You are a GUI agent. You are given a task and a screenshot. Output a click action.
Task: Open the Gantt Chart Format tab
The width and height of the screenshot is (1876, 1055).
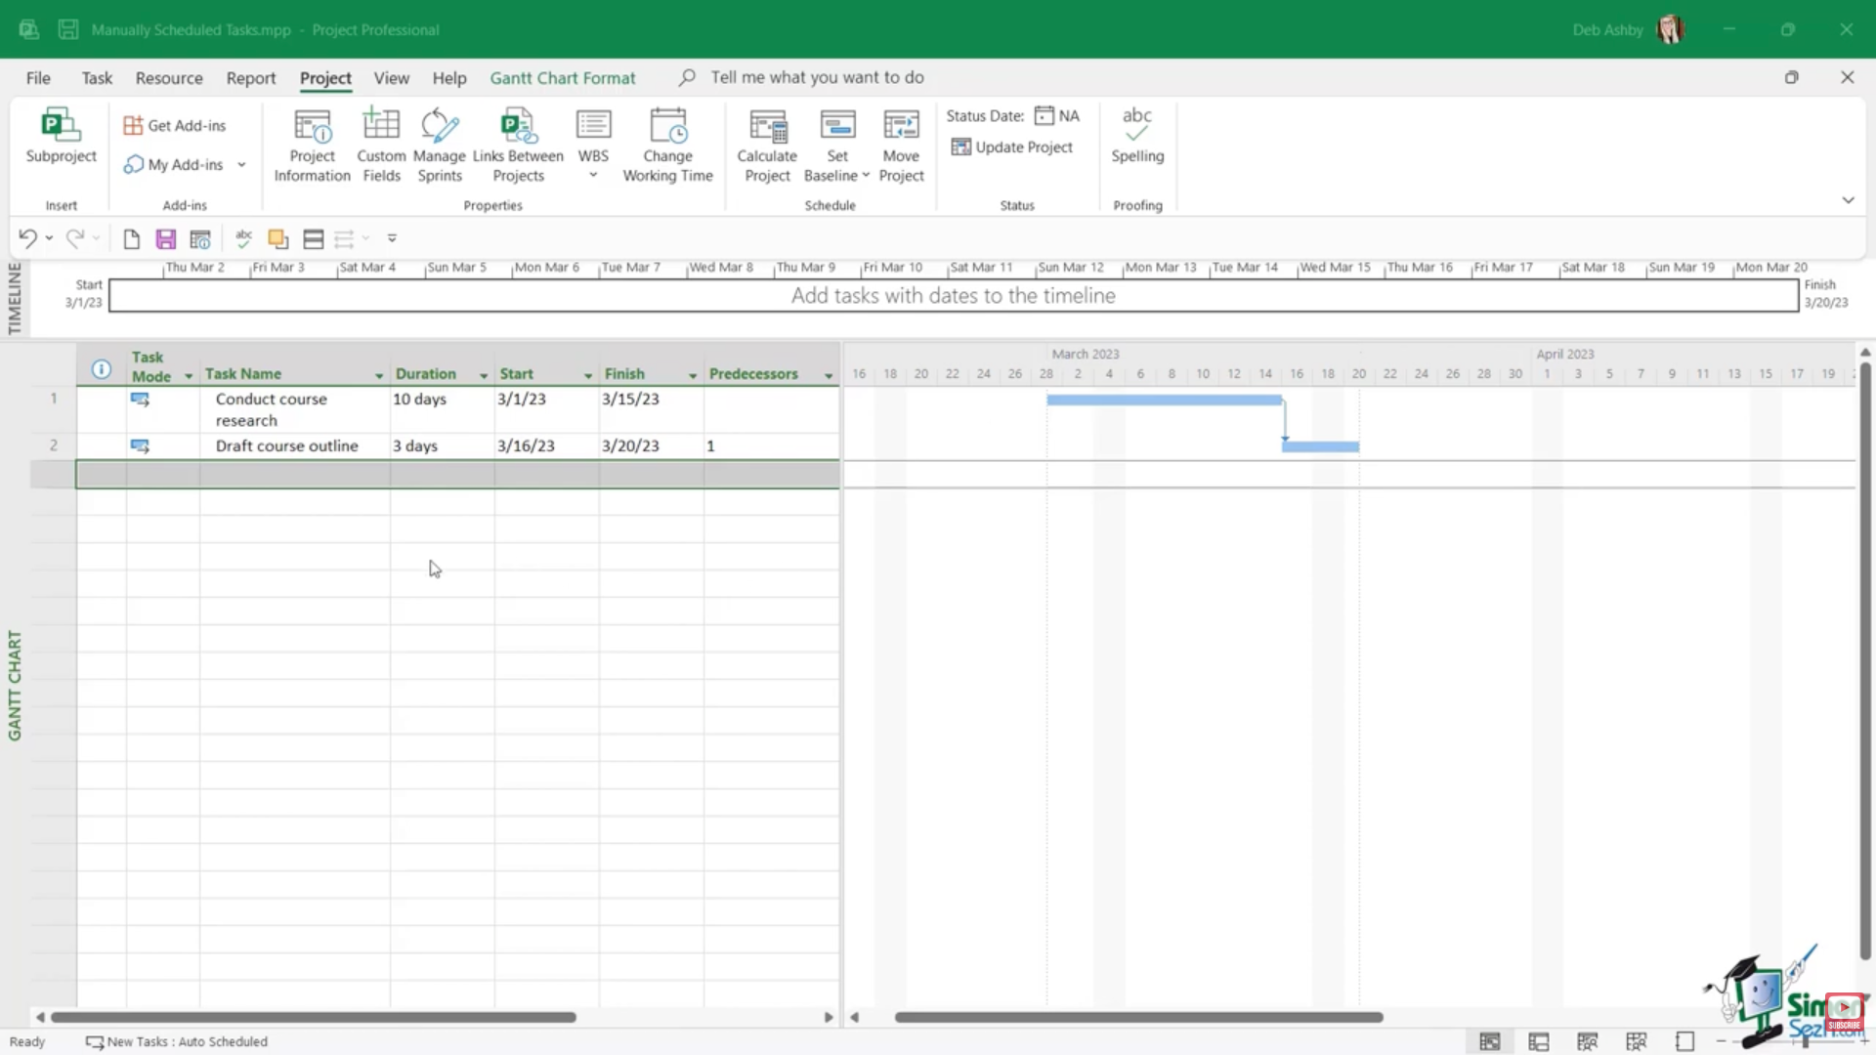(562, 78)
